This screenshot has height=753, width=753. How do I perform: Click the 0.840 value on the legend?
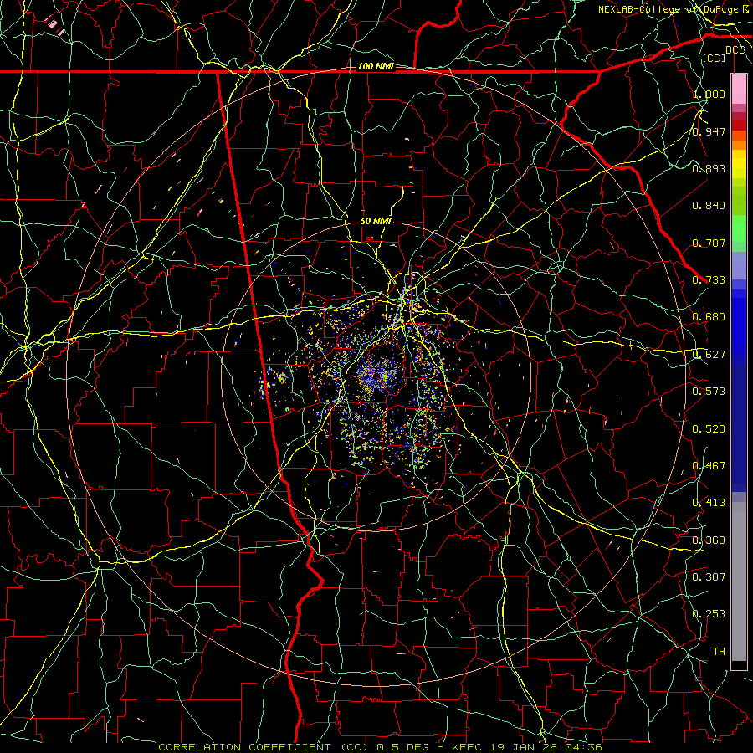(709, 206)
